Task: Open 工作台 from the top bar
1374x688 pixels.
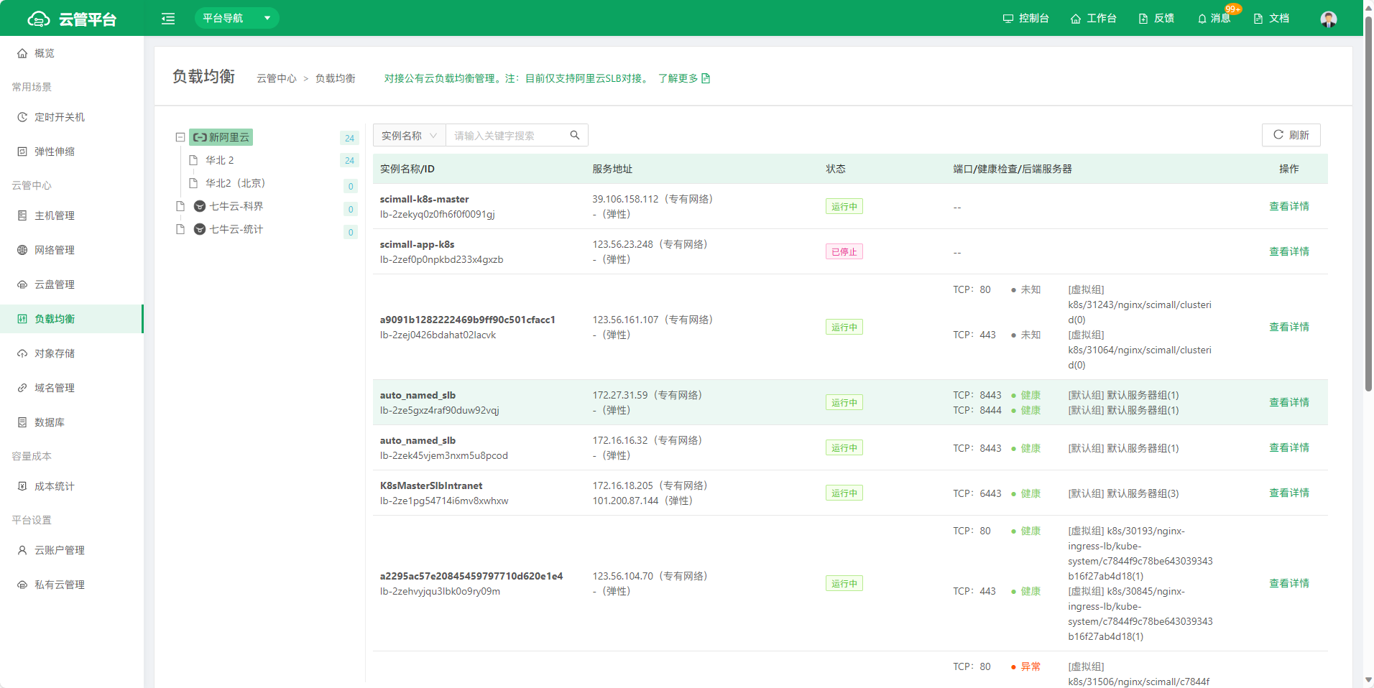Action: click(1093, 19)
